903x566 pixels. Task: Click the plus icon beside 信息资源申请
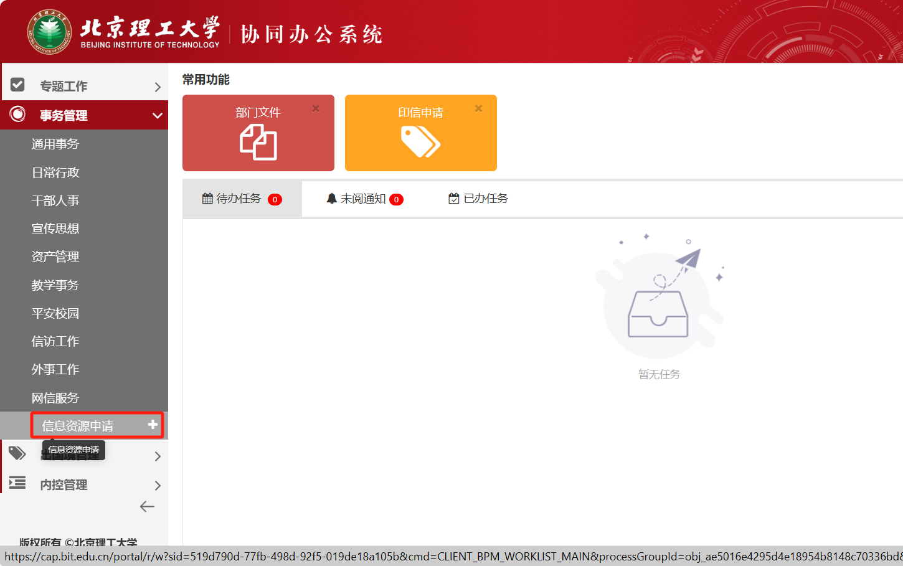[x=153, y=425]
